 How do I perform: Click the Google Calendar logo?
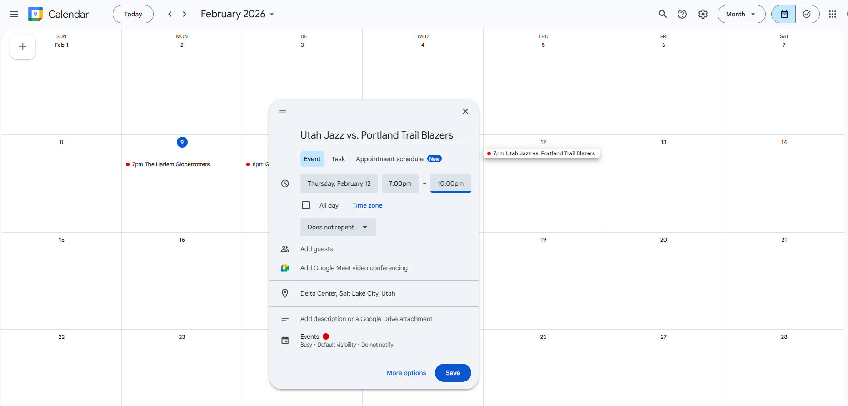coord(35,14)
